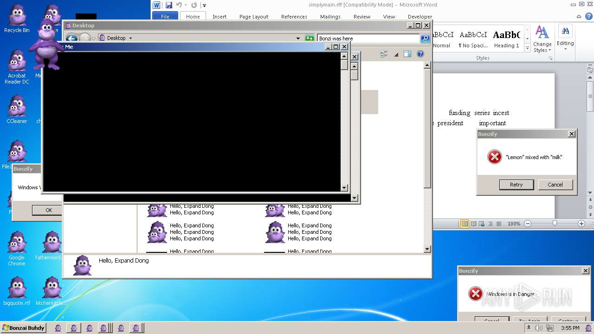Switch to Full Screen Reading view in Word

474,224
